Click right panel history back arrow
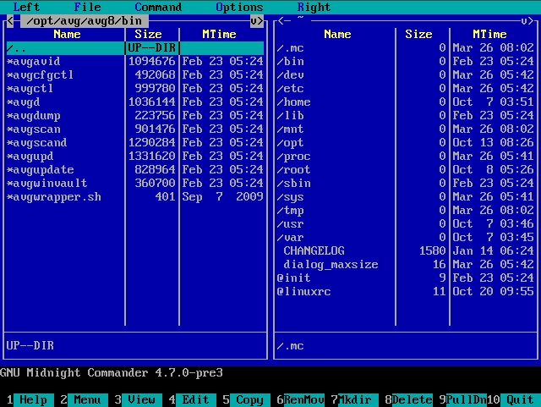 pos(281,20)
